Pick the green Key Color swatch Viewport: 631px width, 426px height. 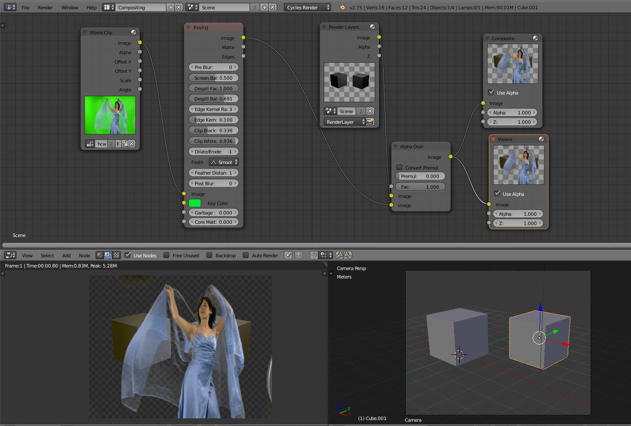click(x=195, y=203)
